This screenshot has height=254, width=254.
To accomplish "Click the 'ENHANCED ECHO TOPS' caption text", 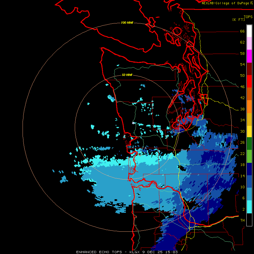I will [99, 252].
